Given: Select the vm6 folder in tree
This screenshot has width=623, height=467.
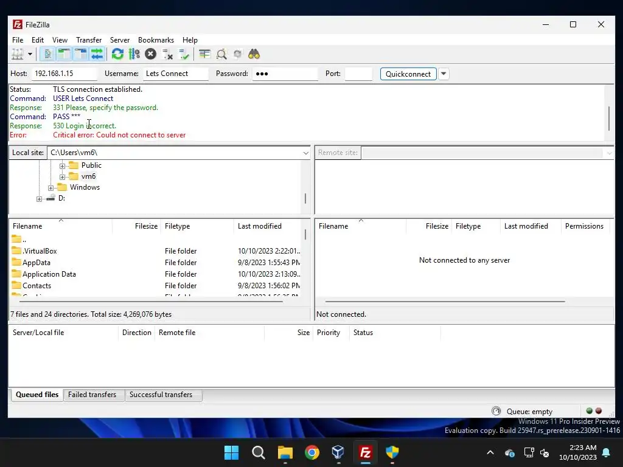Looking at the screenshot, I should point(89,176).
